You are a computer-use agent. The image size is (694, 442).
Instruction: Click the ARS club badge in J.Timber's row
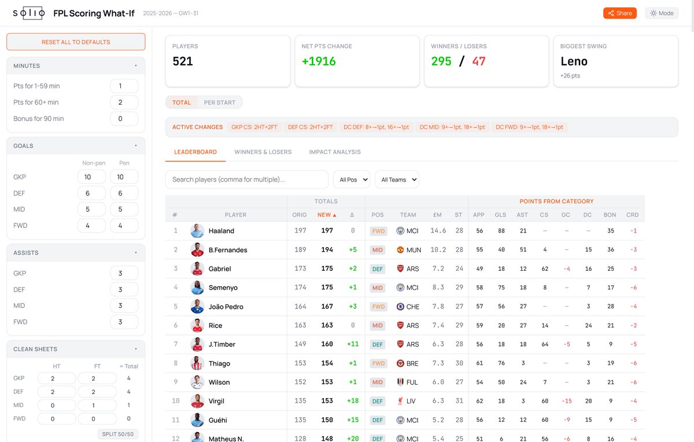tap(400, 344)
